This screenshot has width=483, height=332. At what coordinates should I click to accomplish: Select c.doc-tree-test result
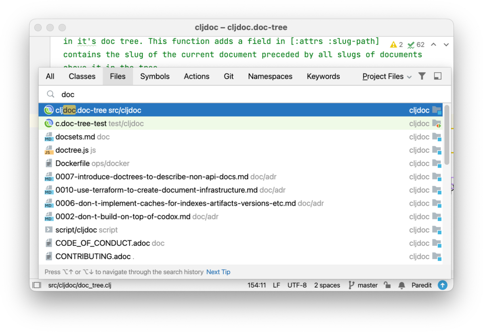(241, 123)
